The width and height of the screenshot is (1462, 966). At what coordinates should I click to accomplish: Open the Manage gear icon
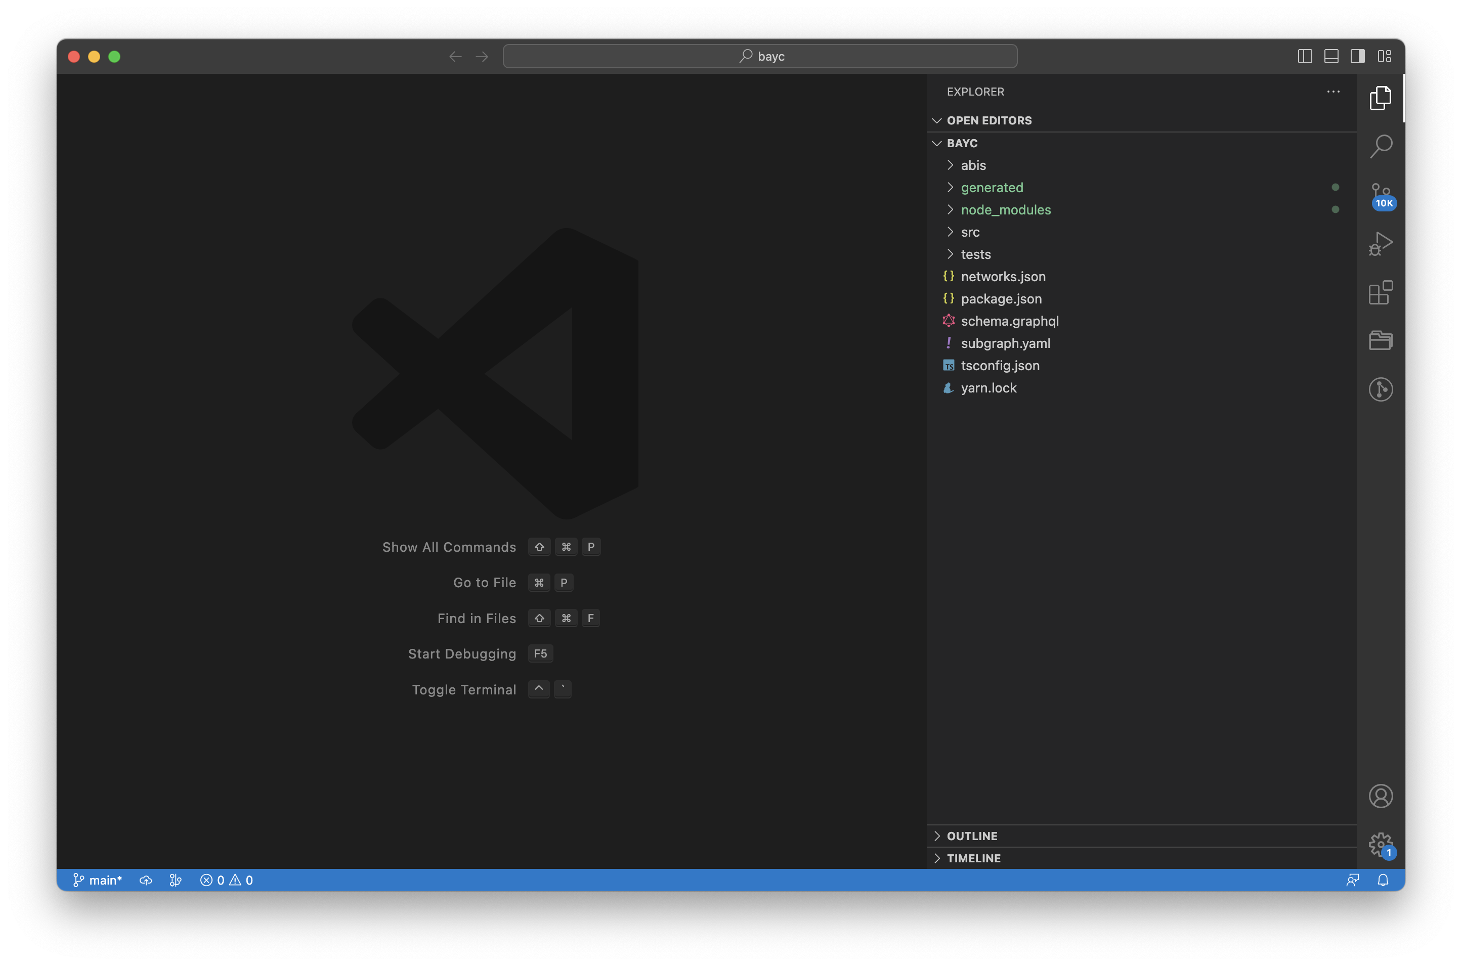tap(1380, 845)
